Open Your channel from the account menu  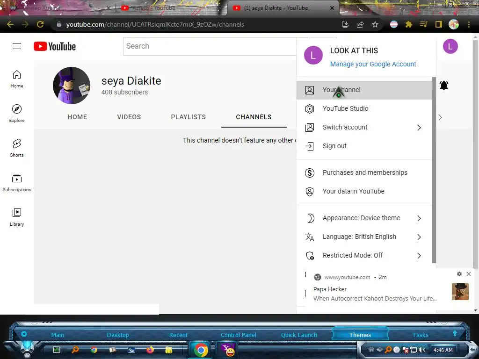364,90
